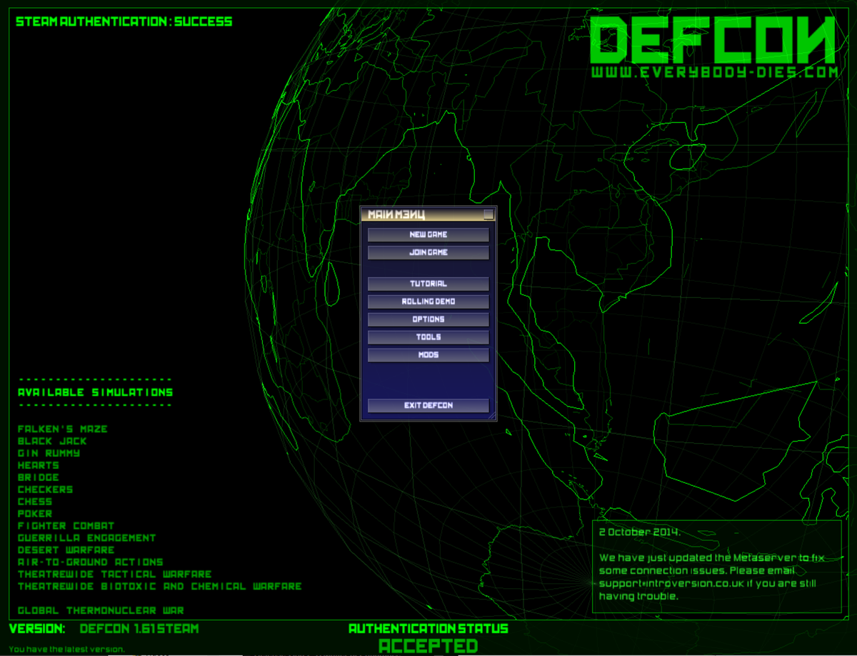857x656 pixels.
Task: Click Exit Defcon button
Action: pos(428,405)
